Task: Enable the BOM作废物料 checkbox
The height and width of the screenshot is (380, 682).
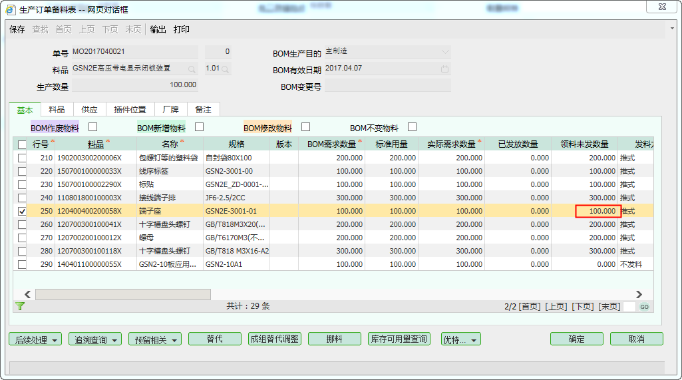Action: click(93, 127)
